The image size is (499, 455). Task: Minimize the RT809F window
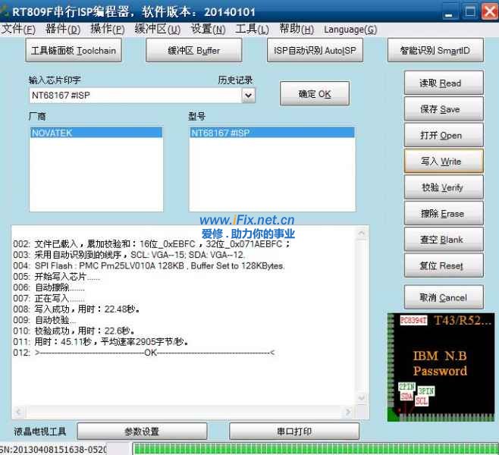pos(449,12)
